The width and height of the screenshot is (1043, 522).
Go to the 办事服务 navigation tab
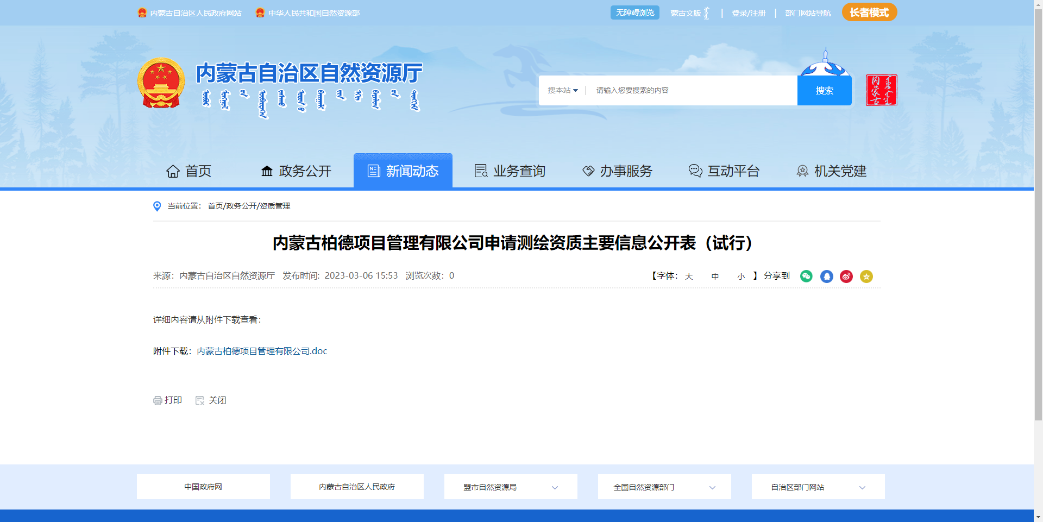pyautogui.click(x=617, y=171)
